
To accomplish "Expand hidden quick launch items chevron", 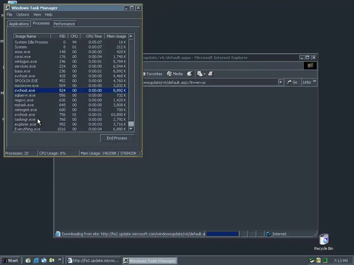I will click(59, 259).
